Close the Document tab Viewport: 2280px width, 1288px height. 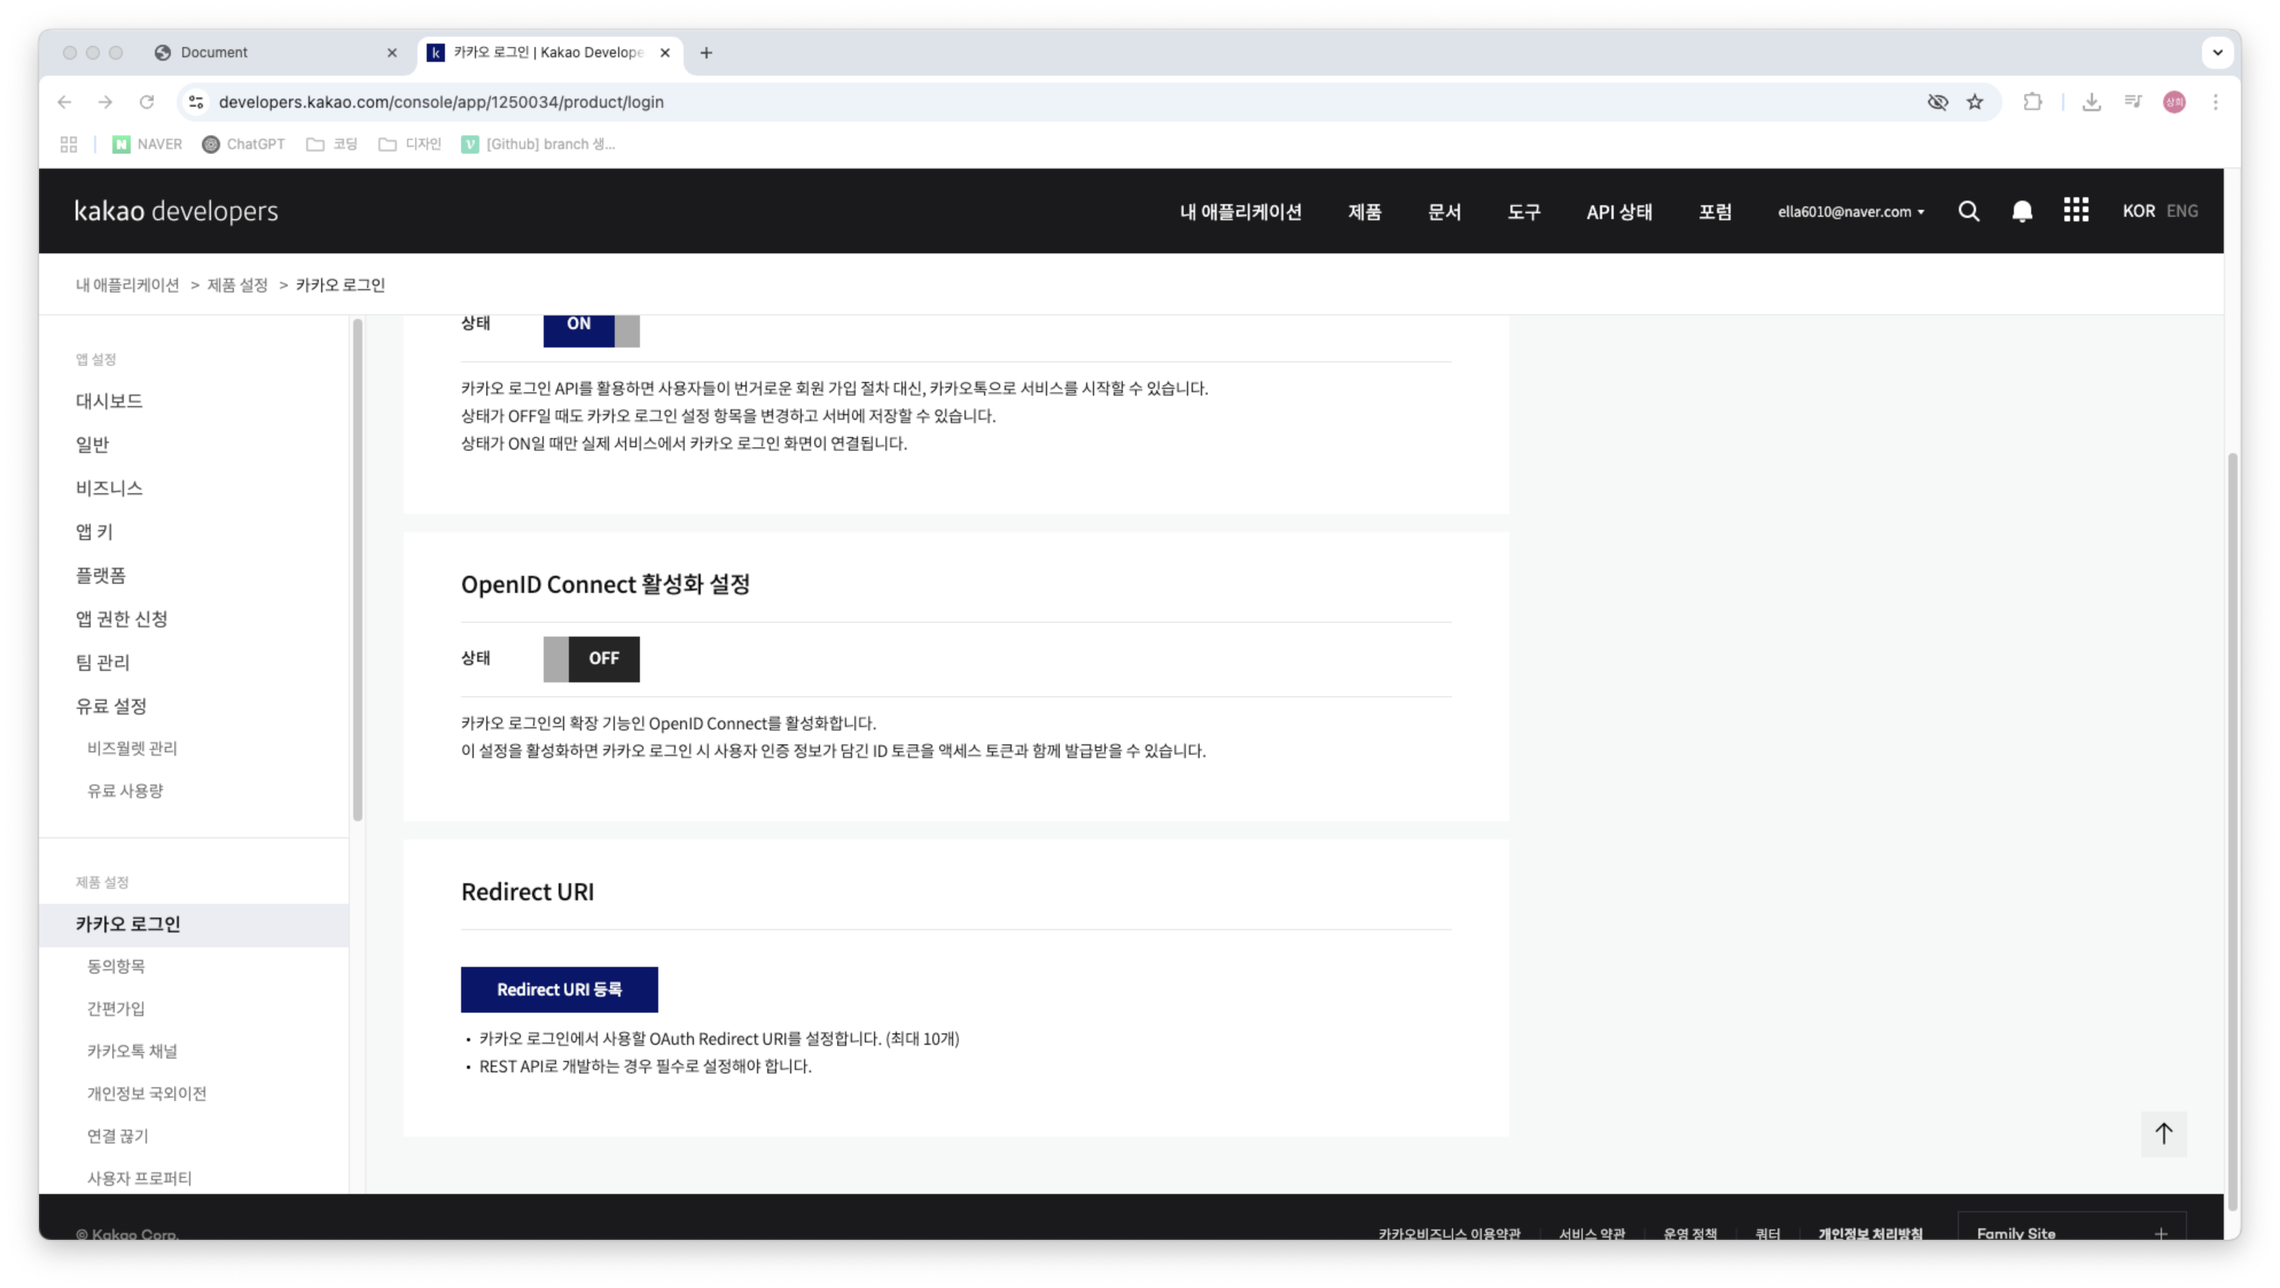(392, 53)
